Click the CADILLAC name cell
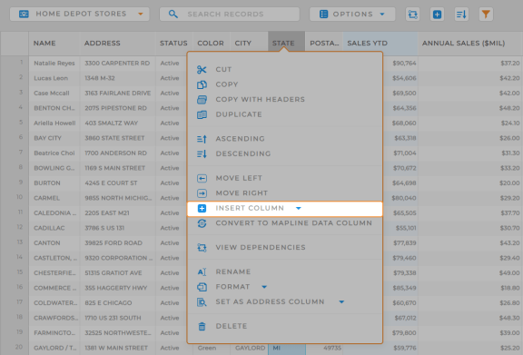 click(54, 228)
